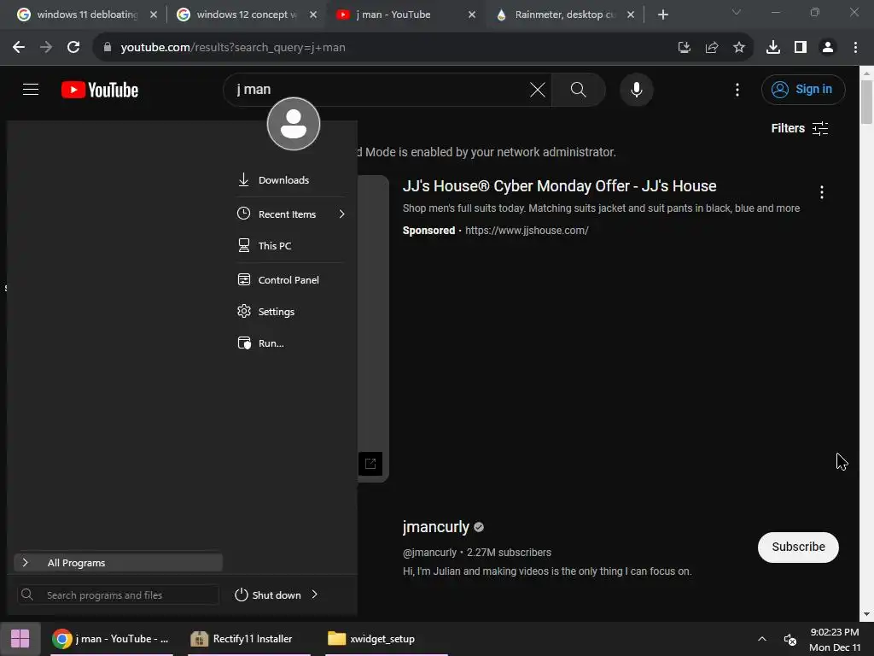This screenshot has height=656, width=874.
Task: Click the install app icon in address bar
Action: (684, 48)
